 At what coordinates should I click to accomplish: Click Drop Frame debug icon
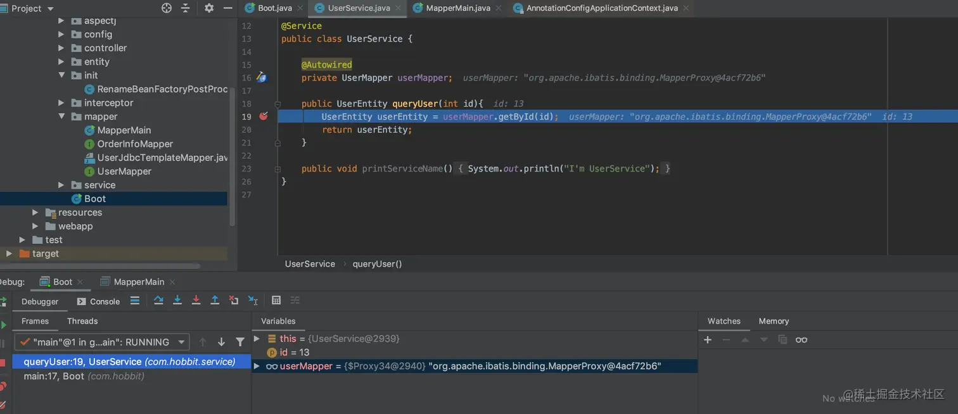(x=234, y=301)
